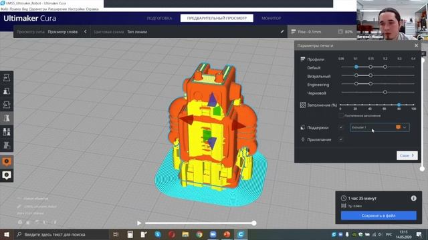Viewport: 428px width, 240px height.
Task: Click РУС language indicator in tray
Action: point(389,234)
